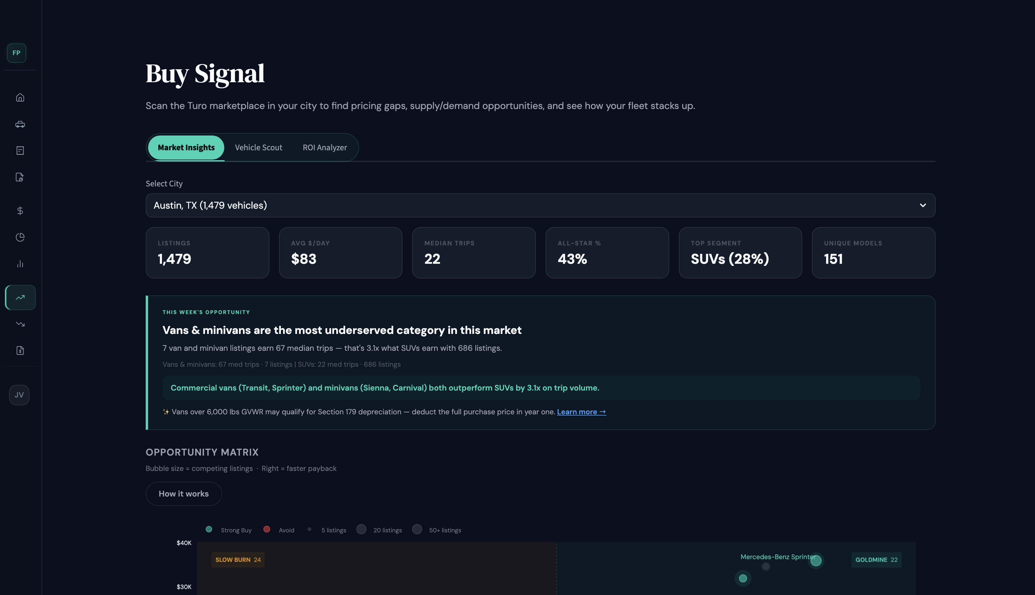
Task: Click the receipt icon in the sidebar
Action: click(20, 150)
